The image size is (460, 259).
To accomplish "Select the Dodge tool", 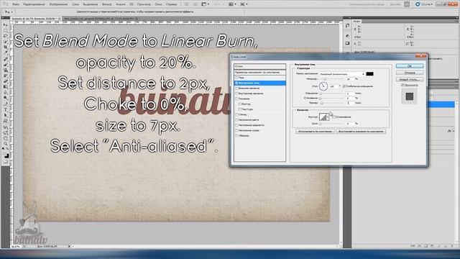I will pyautogui.click(x=6, y=98).
